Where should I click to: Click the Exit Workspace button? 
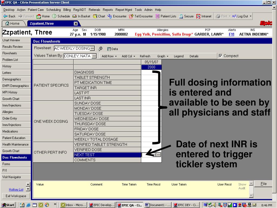[16, 196]
